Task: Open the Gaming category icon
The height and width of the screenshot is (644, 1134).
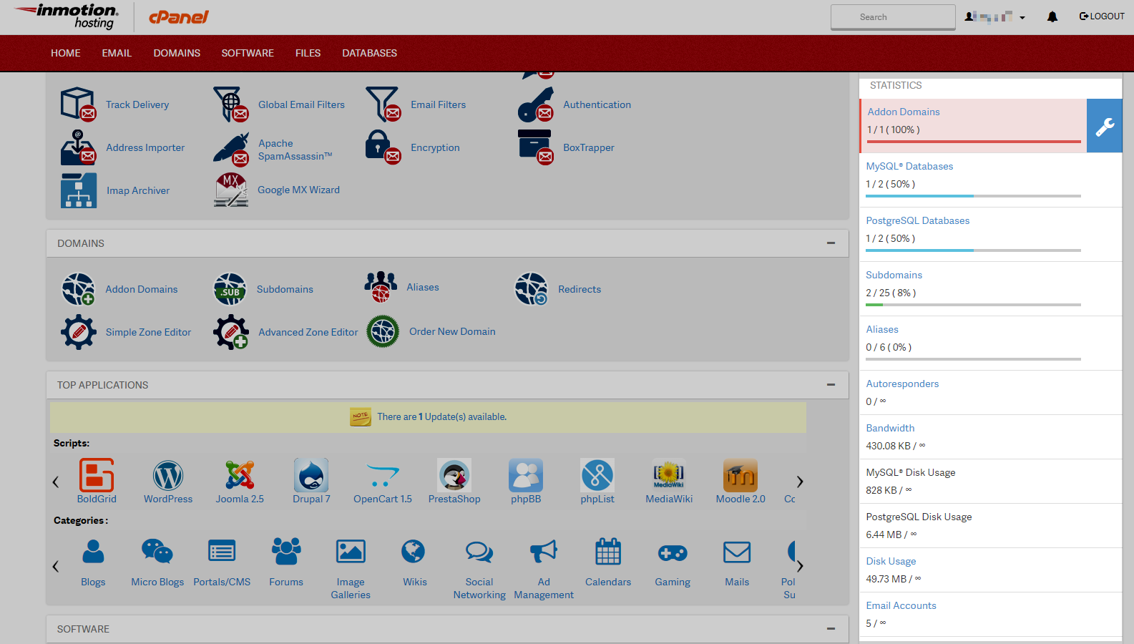Action: tap(673, 552)
